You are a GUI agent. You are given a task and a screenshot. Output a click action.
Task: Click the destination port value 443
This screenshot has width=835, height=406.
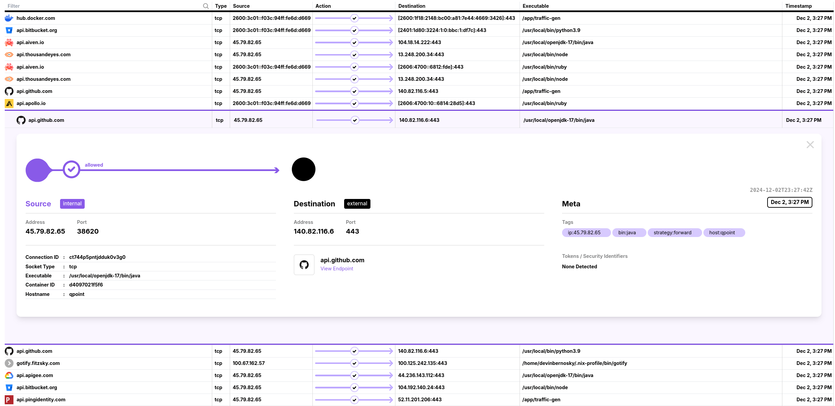pyautogui.click(x=353, y=231)
